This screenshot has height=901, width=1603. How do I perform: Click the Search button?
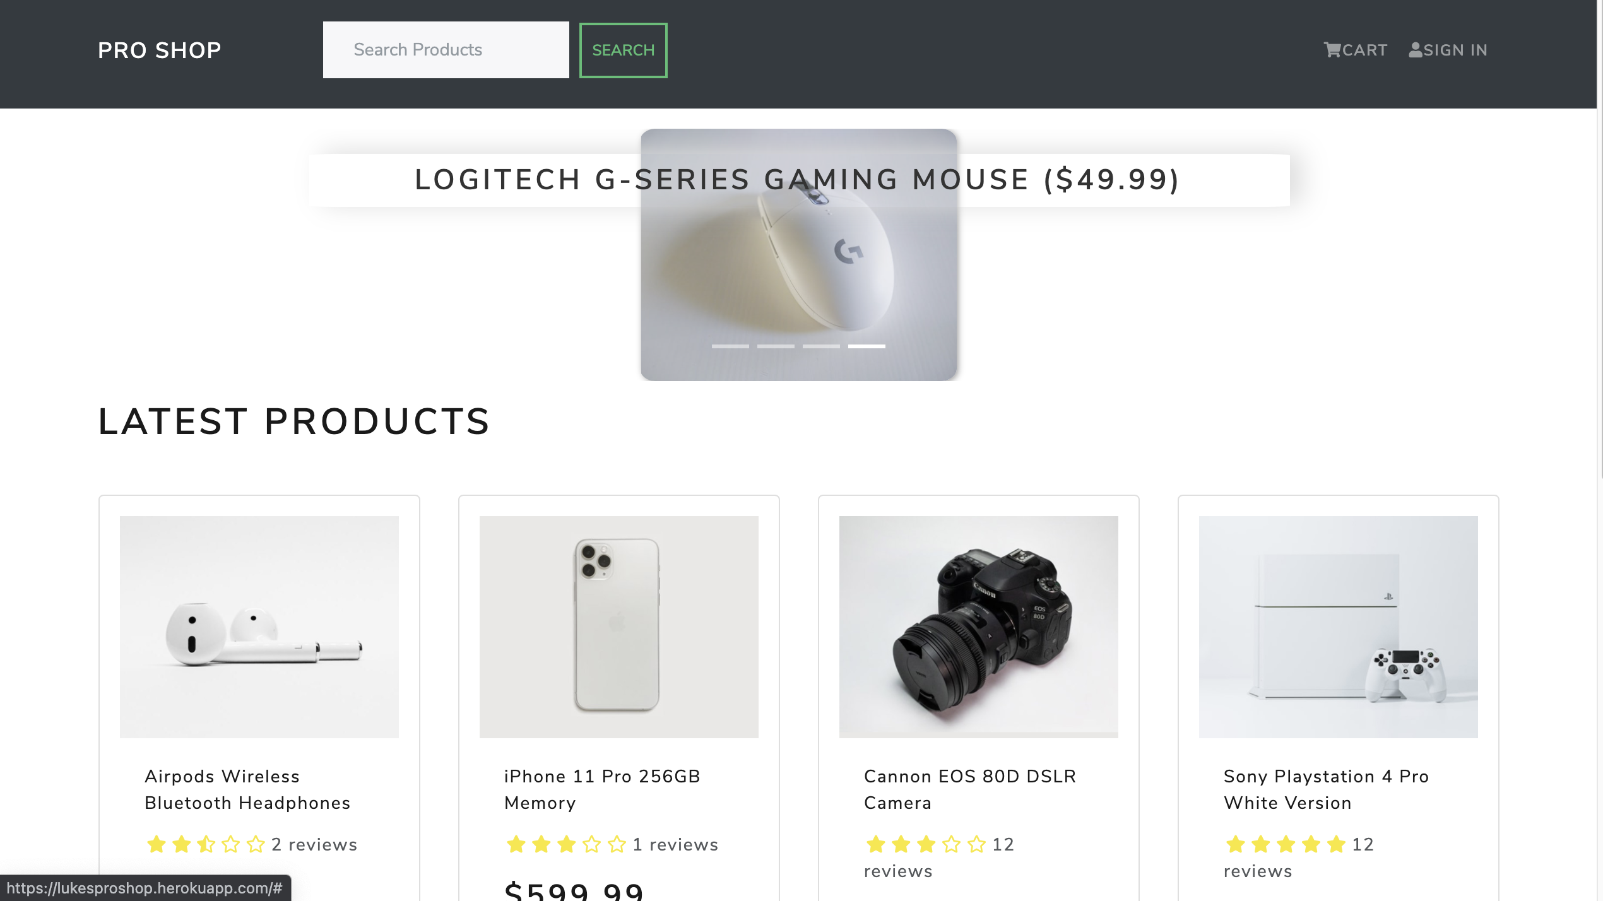click(623, 50)
